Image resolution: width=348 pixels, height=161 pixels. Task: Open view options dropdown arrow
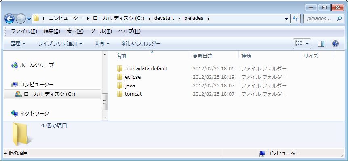[308, 44]
